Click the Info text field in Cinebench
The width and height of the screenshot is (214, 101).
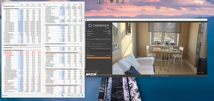(x=101, y=51)
